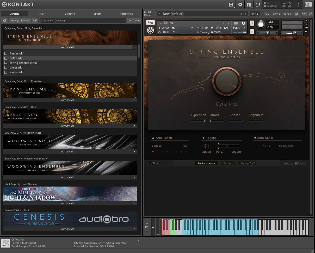Viewport: 315px width, 253px height.
Task: Click the Legato speed clock icon
Action: (x=207, y=146)
